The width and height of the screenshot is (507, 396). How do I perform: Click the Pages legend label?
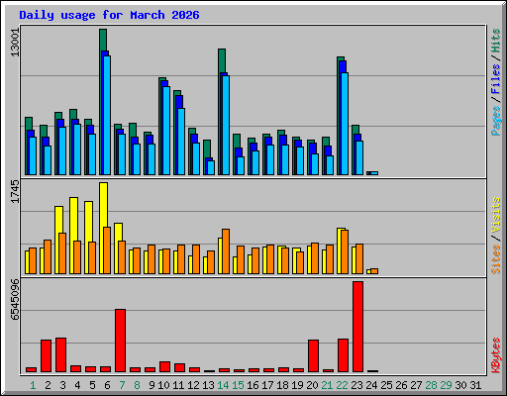click(x=495, y=121)
